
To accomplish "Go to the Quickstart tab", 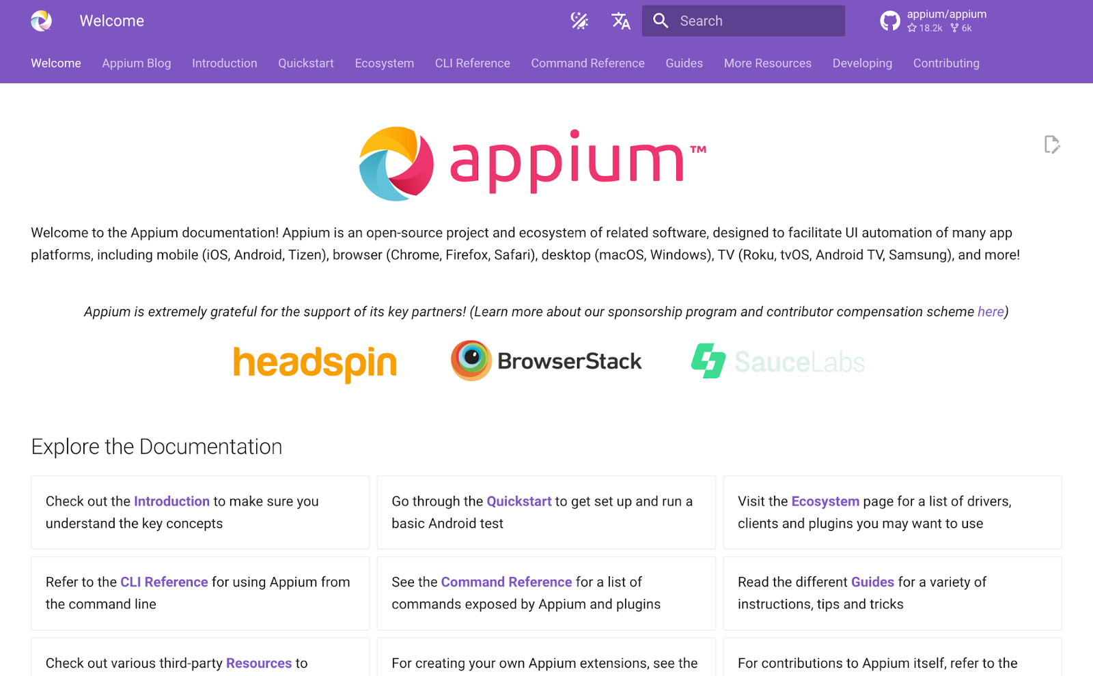I will point(306,63).
